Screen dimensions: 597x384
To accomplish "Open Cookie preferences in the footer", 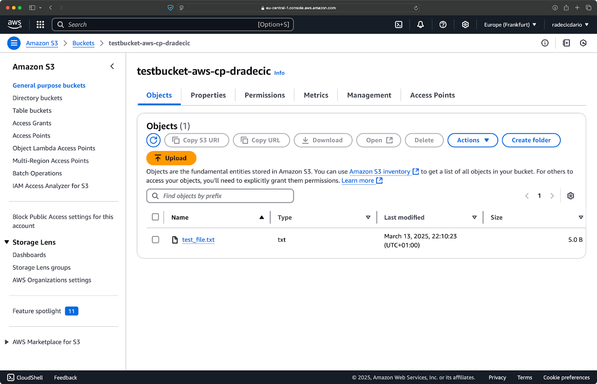I will coord(566,377).
